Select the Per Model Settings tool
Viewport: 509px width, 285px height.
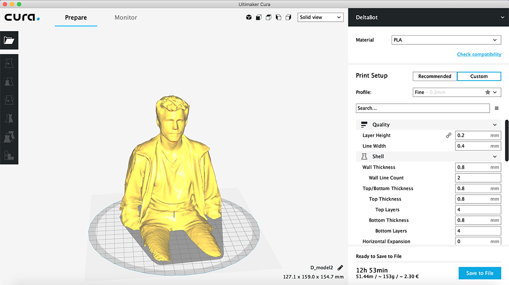tap(9, 137)
